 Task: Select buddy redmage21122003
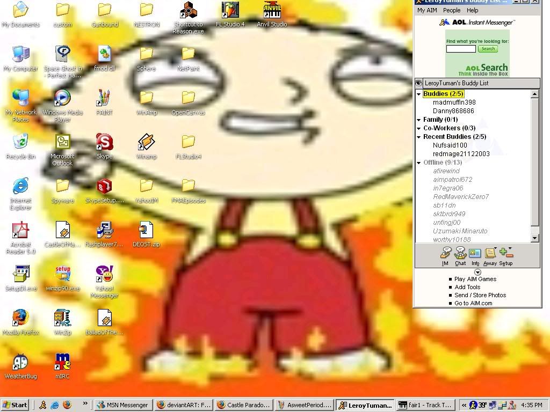pyautogui.click(x=461, y=154)
